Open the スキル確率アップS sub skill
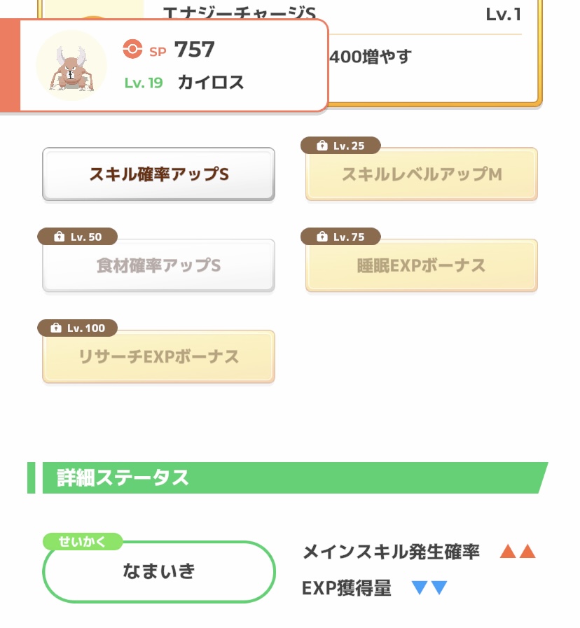 tap(159, 174)
